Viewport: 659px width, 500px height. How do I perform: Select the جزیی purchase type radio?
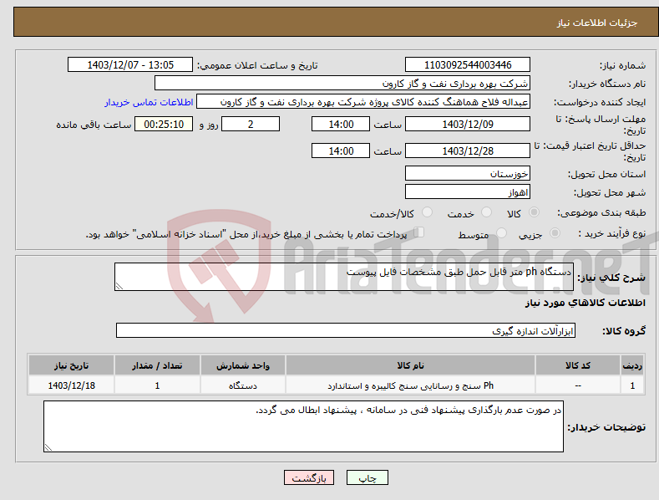click(555, 232)
